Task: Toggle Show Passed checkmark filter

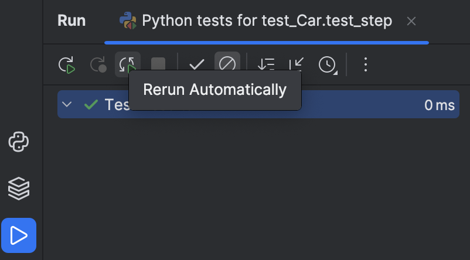Action: [x=196, y=64]
